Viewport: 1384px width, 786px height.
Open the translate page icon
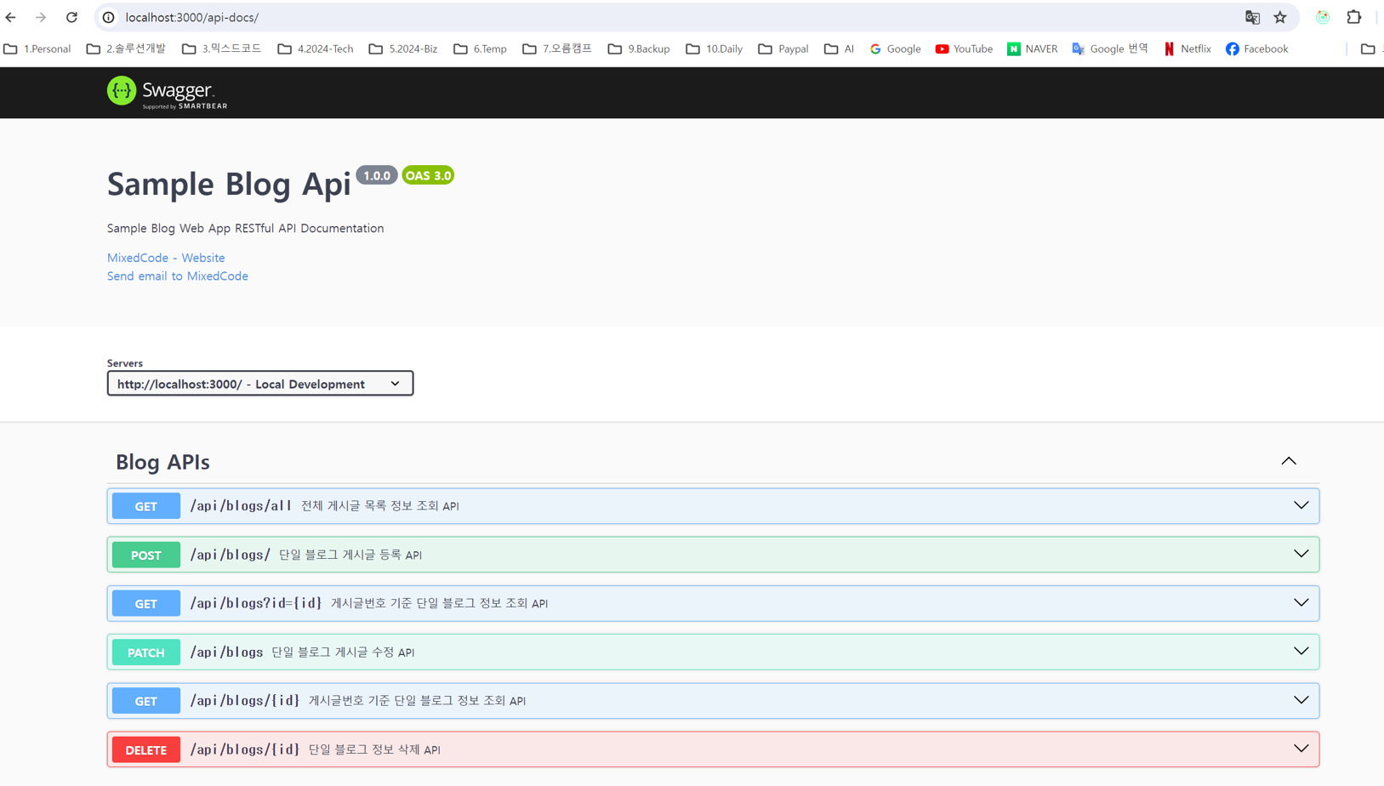tap(1252, 17)
